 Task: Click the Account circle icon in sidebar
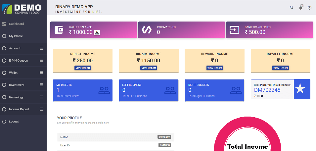coord(4,48)
